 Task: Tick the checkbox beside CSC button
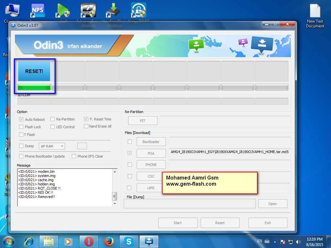[x=130, y=176]
